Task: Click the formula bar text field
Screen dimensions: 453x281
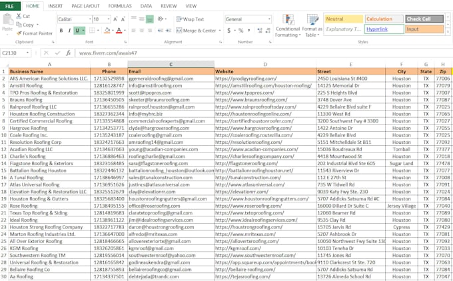Action: pyautogui.click(x=263, y=53)
